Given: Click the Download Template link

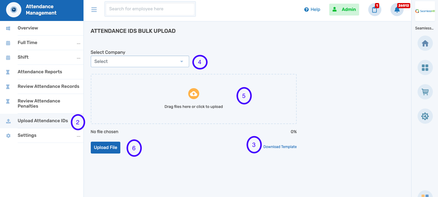Looking at the screenshot, I should [280, 147].
